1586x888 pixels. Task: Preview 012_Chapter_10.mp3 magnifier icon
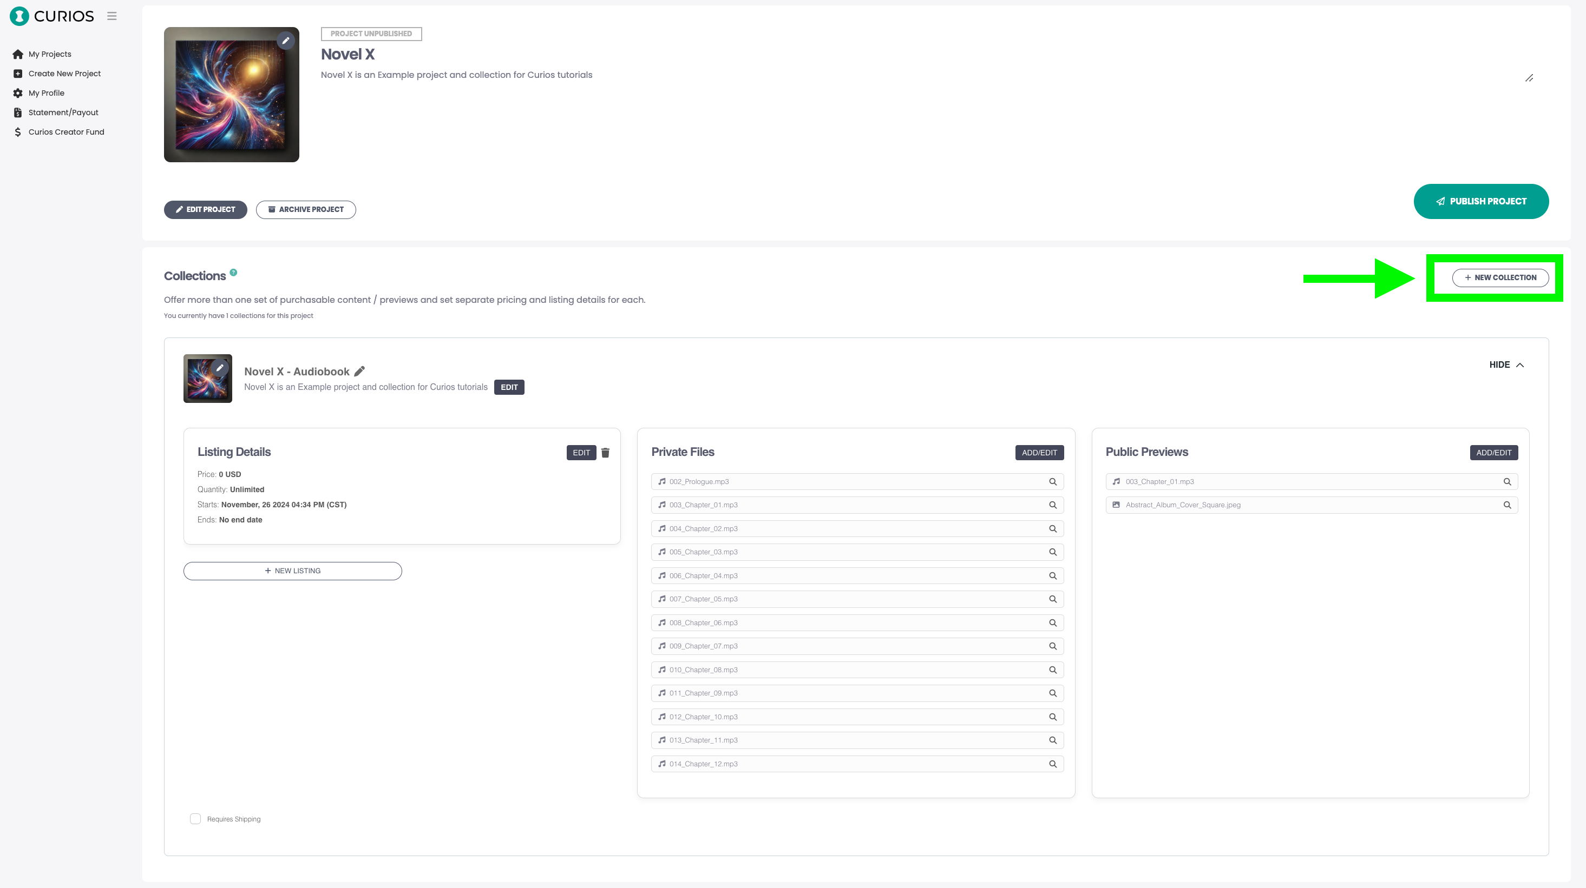[1053, 717]
